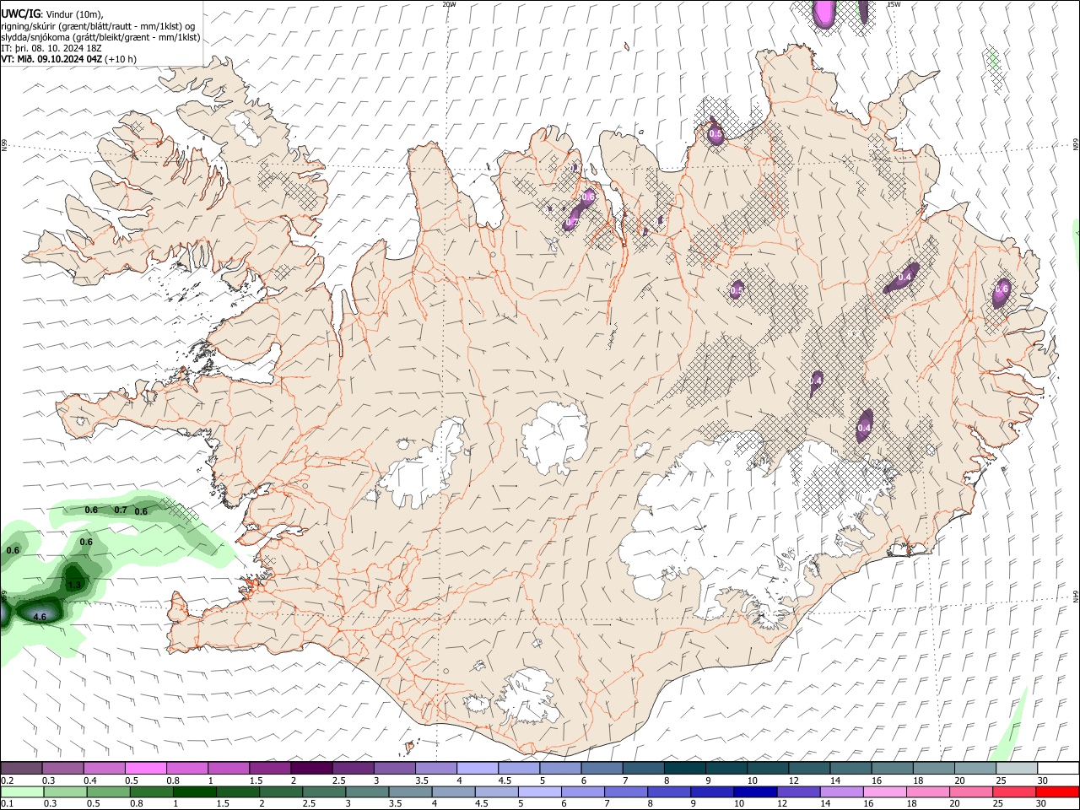Screen dimensions: 1080x810
Task: Pick dark mauve 0.2–0.3 snow scale swatch
Action: point(21,769)
